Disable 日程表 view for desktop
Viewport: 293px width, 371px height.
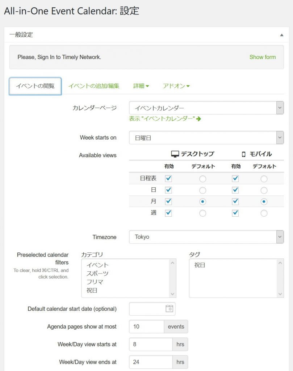(x=168, y=179)
